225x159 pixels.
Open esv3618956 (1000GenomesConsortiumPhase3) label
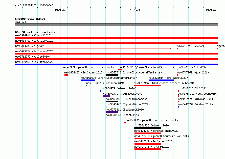coord(164,83)
